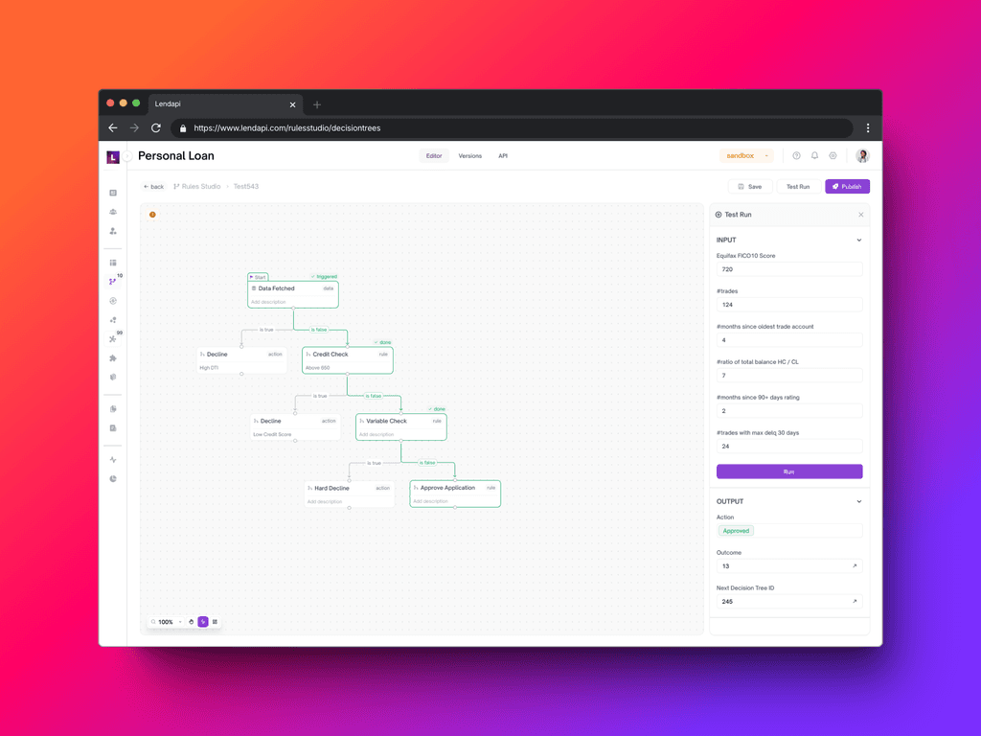The height and width of the screenshot is (736, 981).
Task: Open the Next Decision Tree ID arrow link
Action: coord(855,602)
